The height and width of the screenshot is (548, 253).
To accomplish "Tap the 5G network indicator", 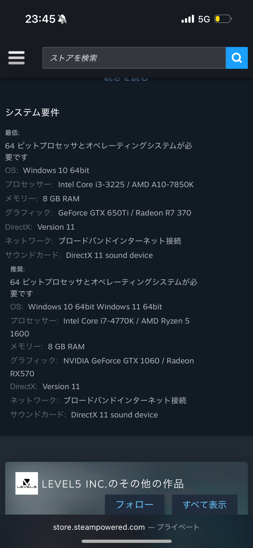I will pos(204,19).
